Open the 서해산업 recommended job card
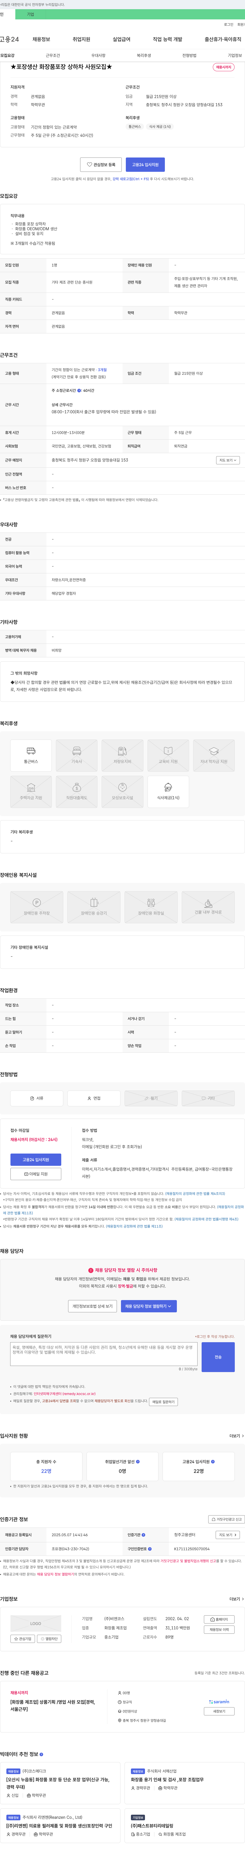The width and height of the screenshot is (245, 1866). point(185,1783)
